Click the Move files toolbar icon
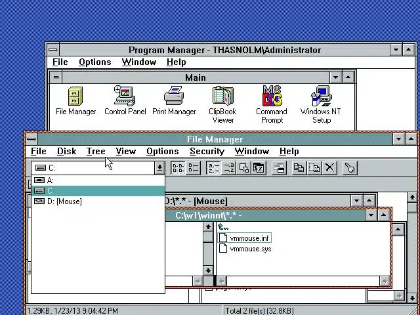Screen dimensions: 420x315 [314, 168]
